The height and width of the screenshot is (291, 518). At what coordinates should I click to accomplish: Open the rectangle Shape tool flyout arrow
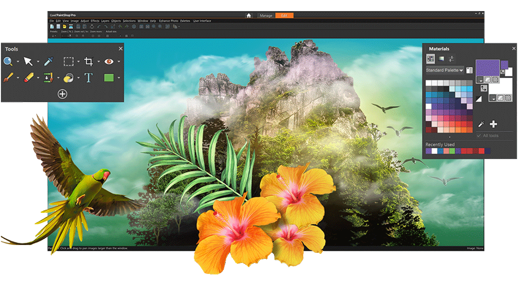tap(118, 77)
